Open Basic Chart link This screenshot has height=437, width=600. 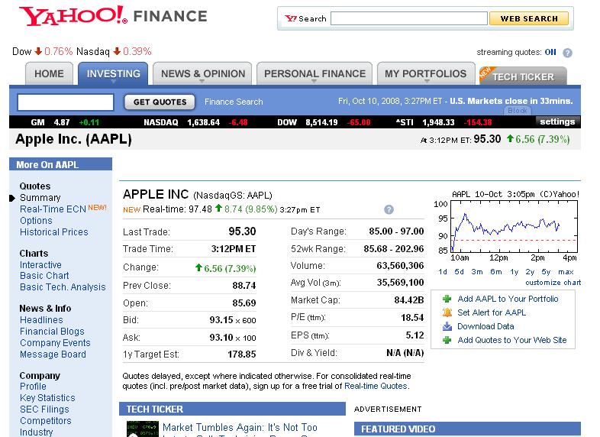(44, 276)
